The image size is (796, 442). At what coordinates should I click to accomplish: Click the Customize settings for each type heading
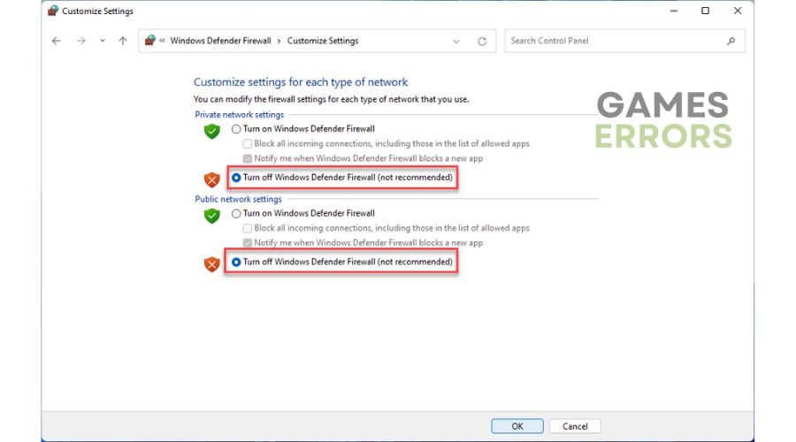pyautogui.click(x=301, y=82)
